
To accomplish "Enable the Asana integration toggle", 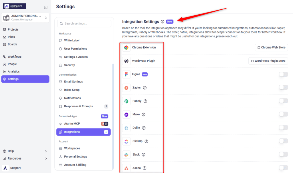I will coord(284,168).
